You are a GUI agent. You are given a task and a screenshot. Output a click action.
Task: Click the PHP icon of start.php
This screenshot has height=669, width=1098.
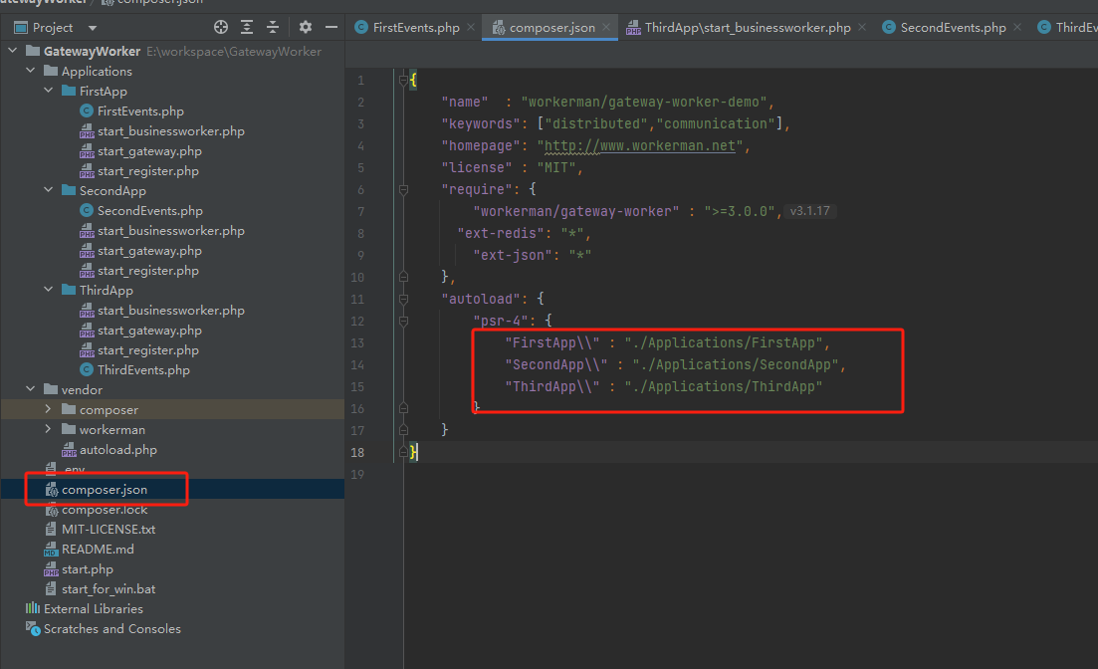point(51,569)
